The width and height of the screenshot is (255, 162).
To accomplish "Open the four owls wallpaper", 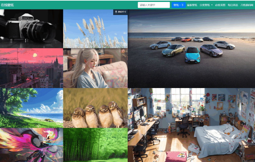I will tap(95, 108).
